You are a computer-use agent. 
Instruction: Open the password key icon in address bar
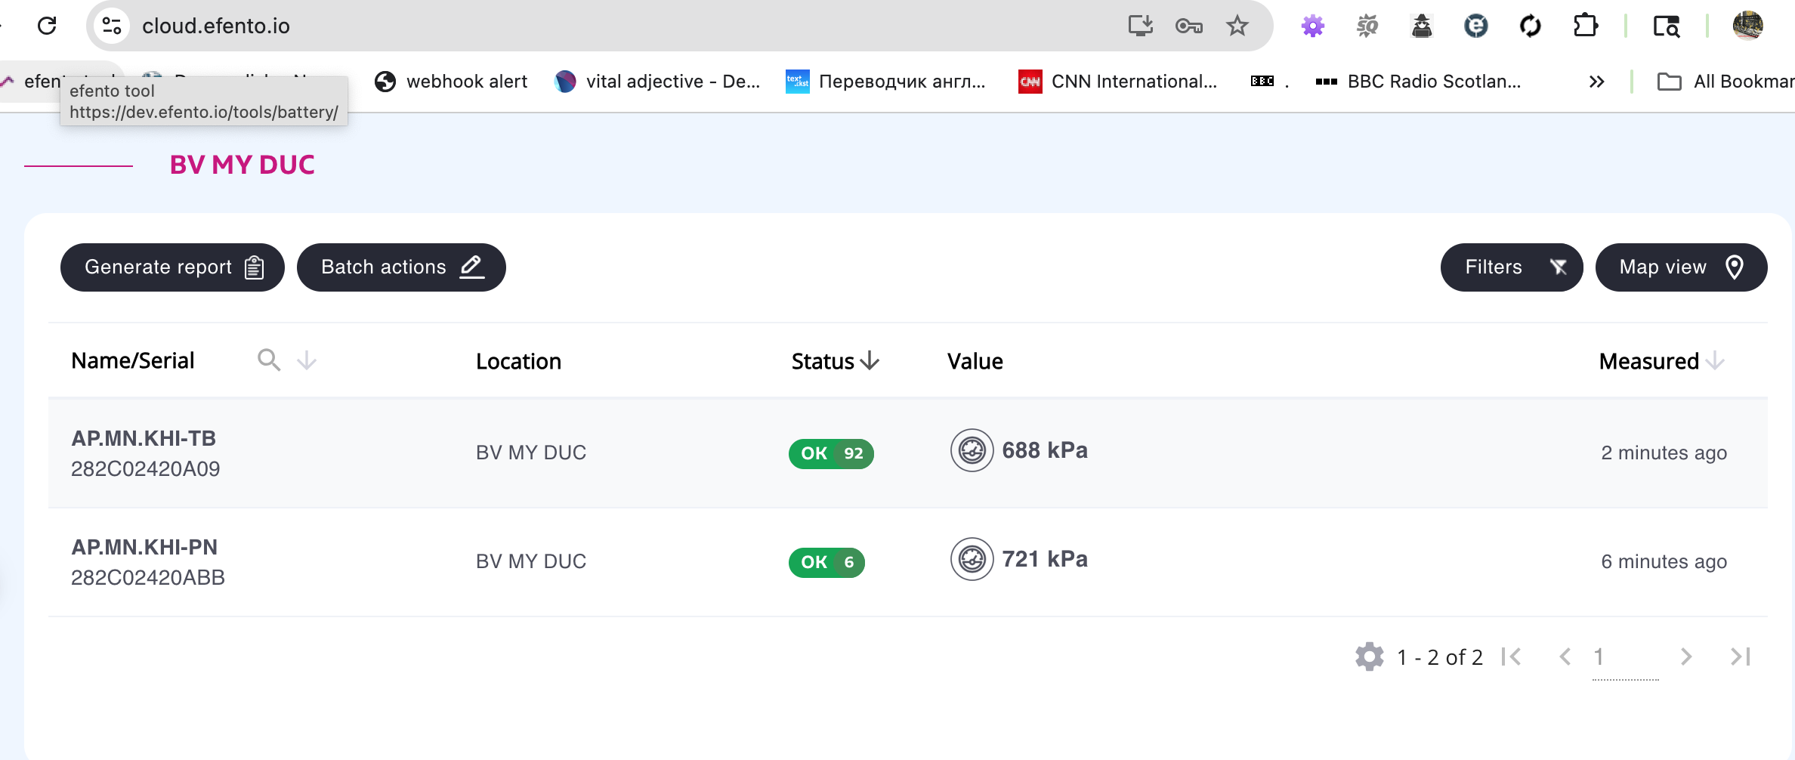tap(1188, 26)
